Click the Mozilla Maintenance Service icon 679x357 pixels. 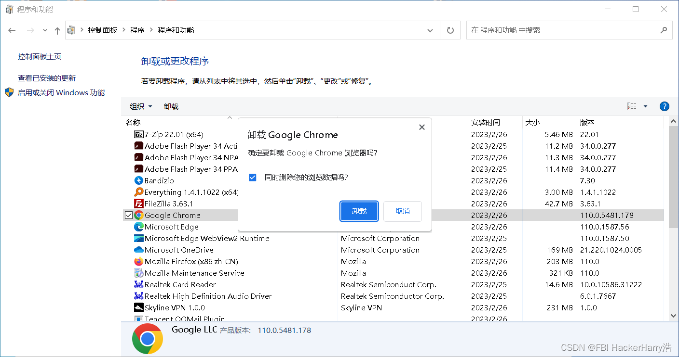coord(138,273)
